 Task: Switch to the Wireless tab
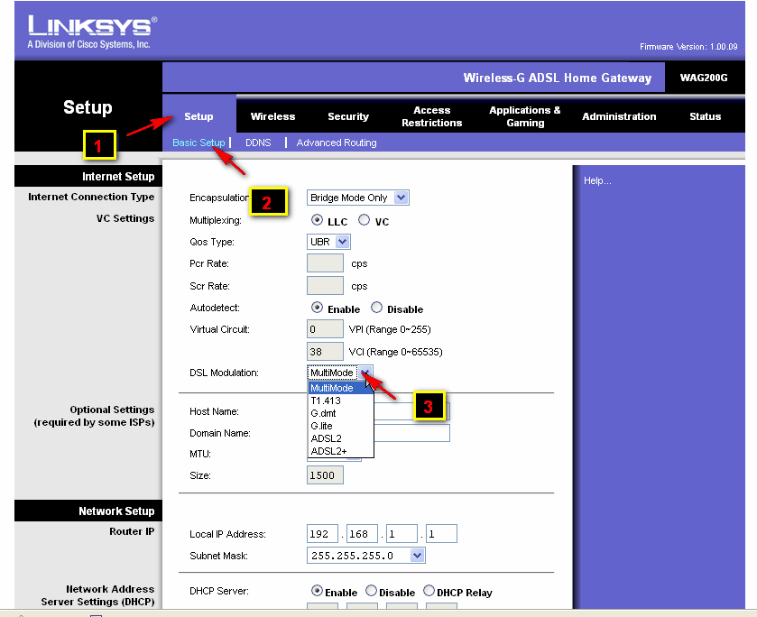click(272, 116)
